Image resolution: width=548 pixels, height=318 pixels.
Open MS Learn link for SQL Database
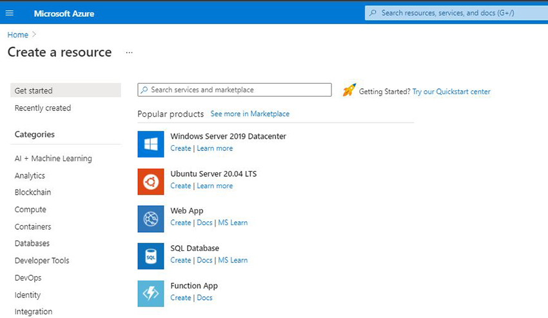pos(233,261)
